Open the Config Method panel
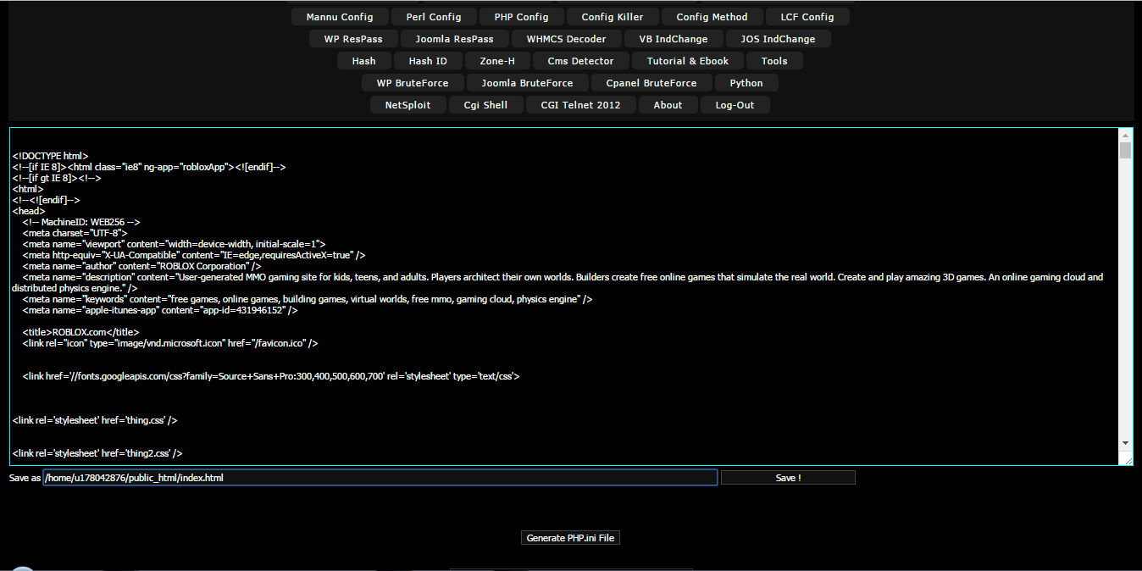Screen dimensions: 1142x571 (711, 16)
